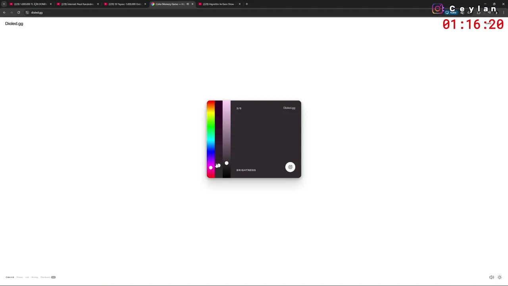The image size is (508, 286).
Task: Click the dialed.gg address bar URL
Action: pos(37,12)
